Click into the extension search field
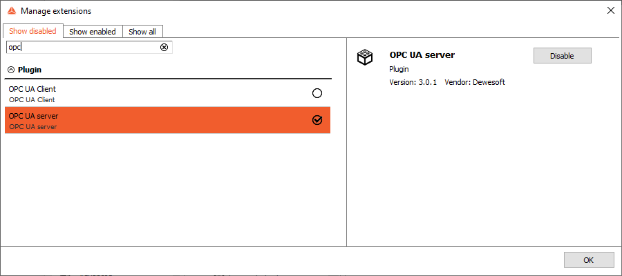This screenshot has height=276, width=622. (x=84, y=48)
